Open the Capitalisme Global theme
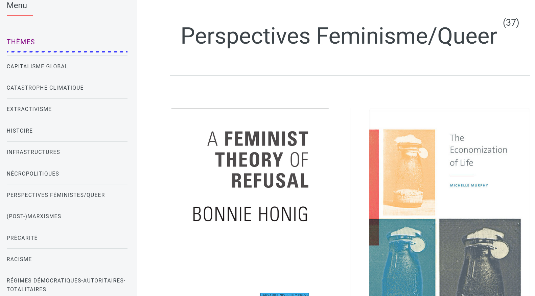The height and width of the screenshot is (296, 535). (x=37, y=67)
